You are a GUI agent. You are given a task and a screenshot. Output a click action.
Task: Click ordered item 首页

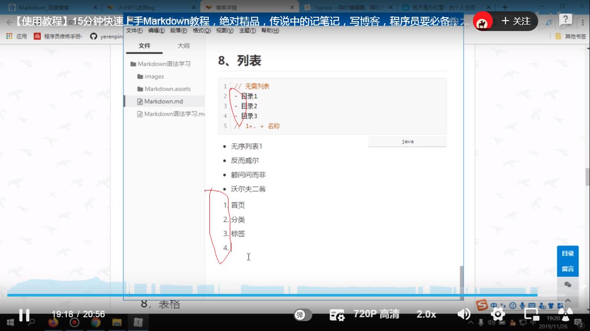tap(238, 205)
